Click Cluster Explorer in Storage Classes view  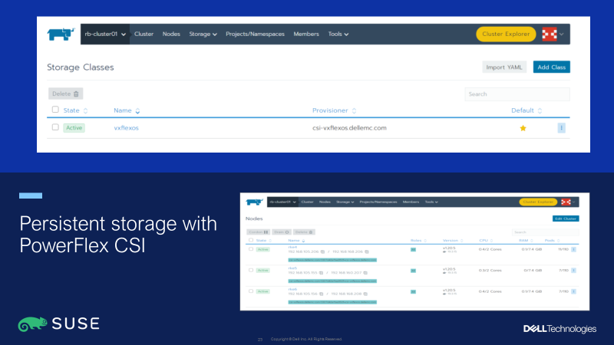(x=506, y=34)
